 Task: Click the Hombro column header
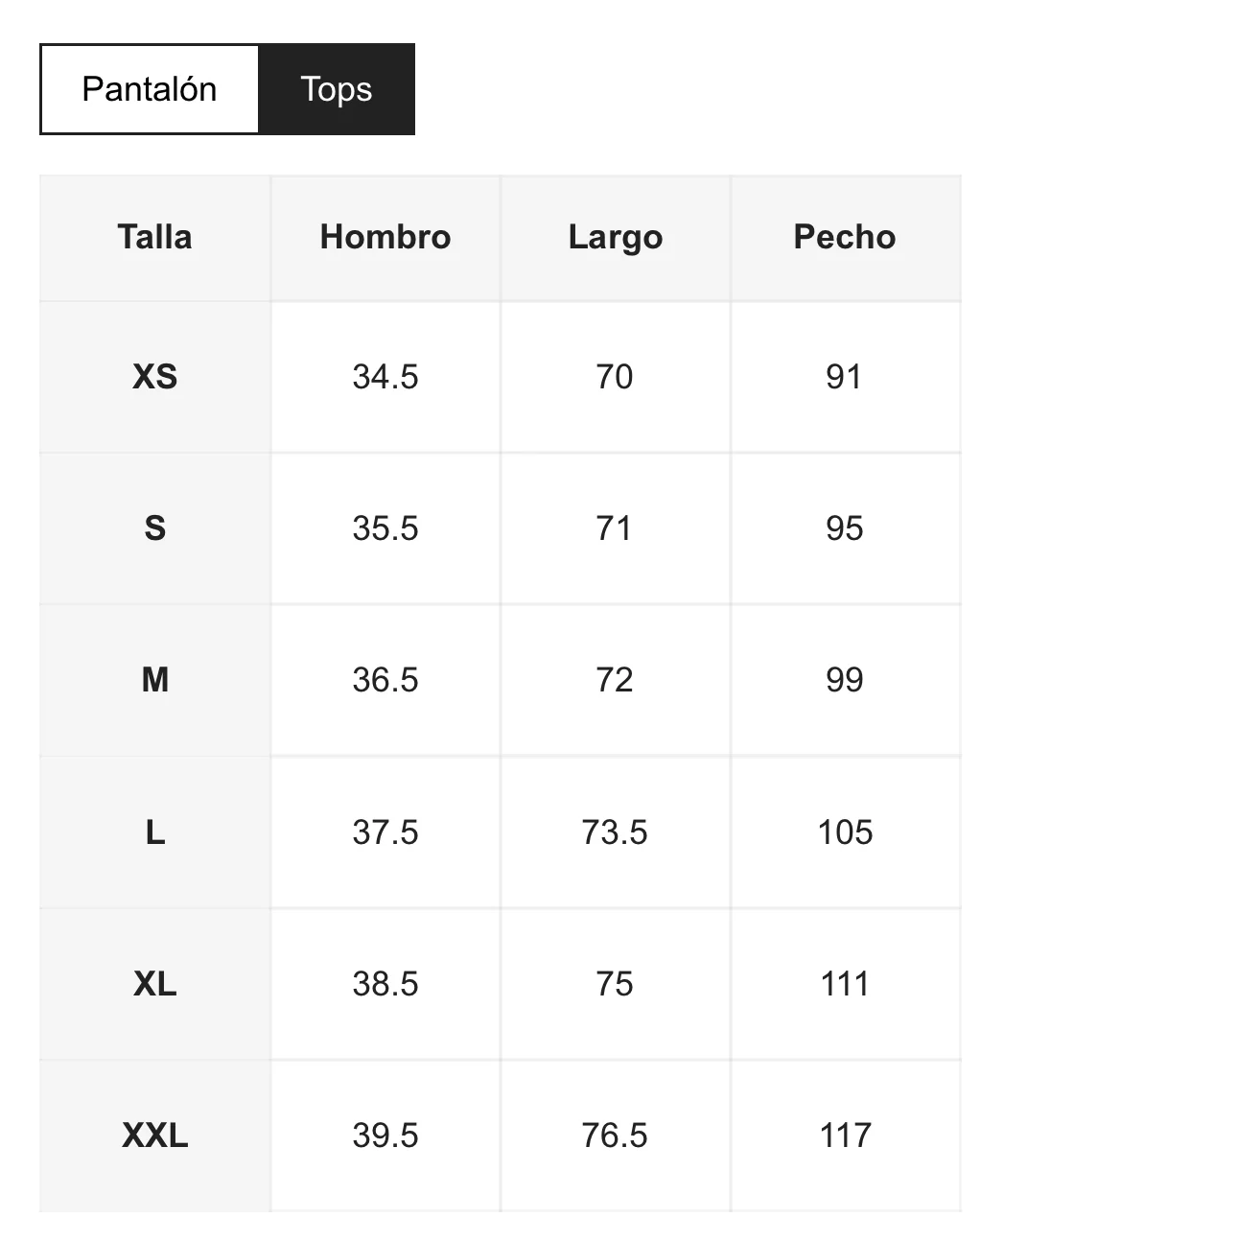pyautogui.click(x=385, y=237)
